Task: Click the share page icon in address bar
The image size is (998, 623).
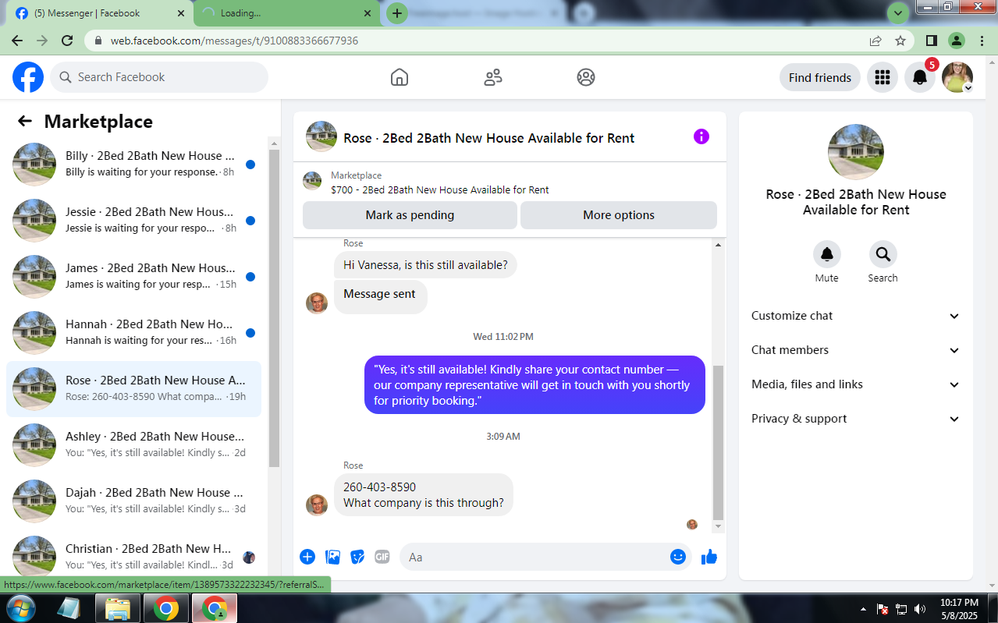Action: (x=875, y=41)
